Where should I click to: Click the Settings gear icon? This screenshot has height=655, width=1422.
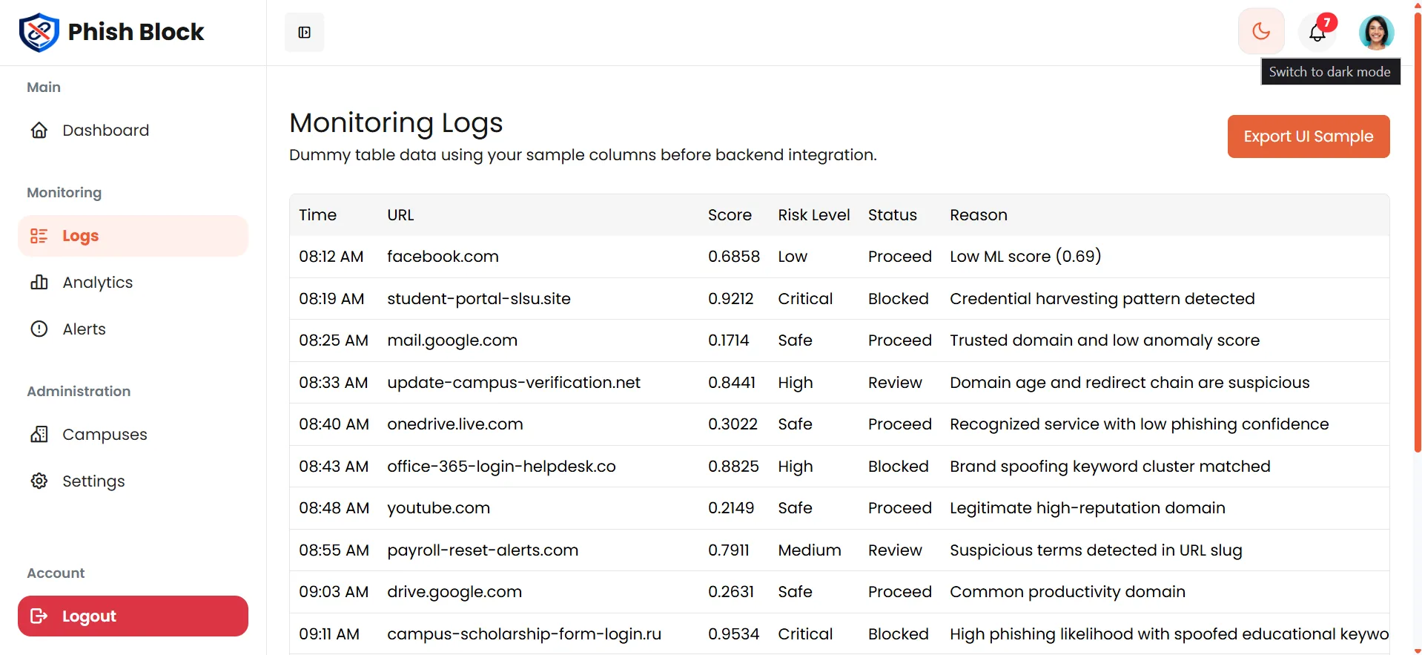pos(39,481)
